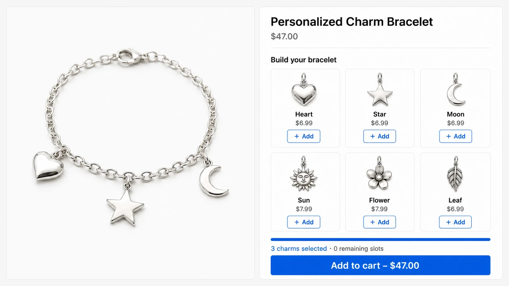Click the Leaf charm icon
The image size is (509, 286).
tap(455, 174)
